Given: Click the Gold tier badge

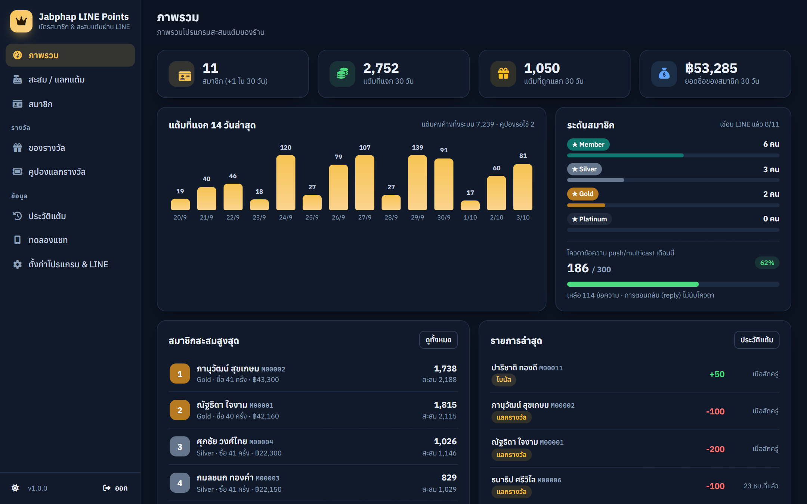Looking at the screenshot, I should click(x=583, y=194).
